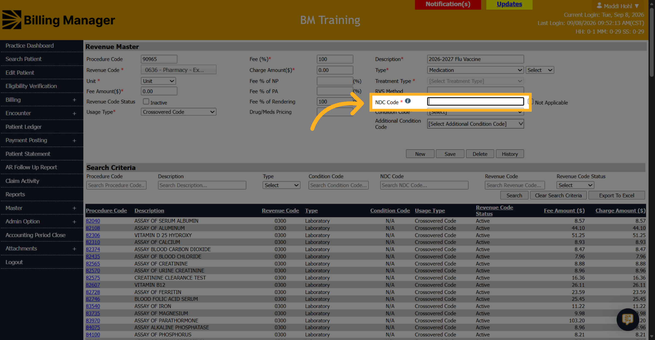Image resolution: width=655 pixels, height=340 pixels.
Task: Expand Encounter submenu plus icon
Action: click(74, 113)
